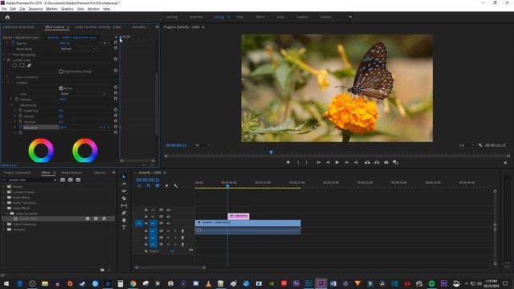514x289 pixels.
Task: Click the Lift button in Program monitor
Action: coord(367,162)
